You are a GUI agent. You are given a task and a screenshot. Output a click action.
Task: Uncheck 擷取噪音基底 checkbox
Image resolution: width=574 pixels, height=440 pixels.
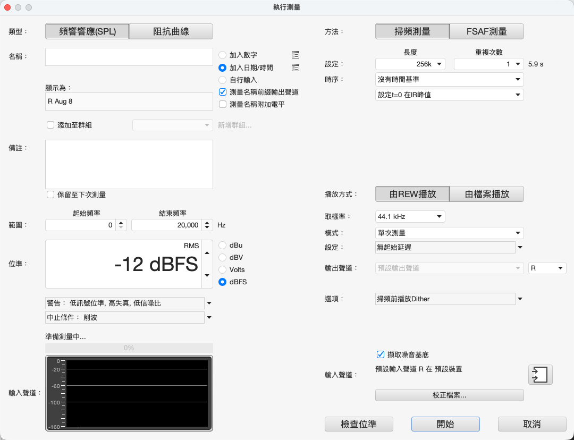(x=381, y=354)
